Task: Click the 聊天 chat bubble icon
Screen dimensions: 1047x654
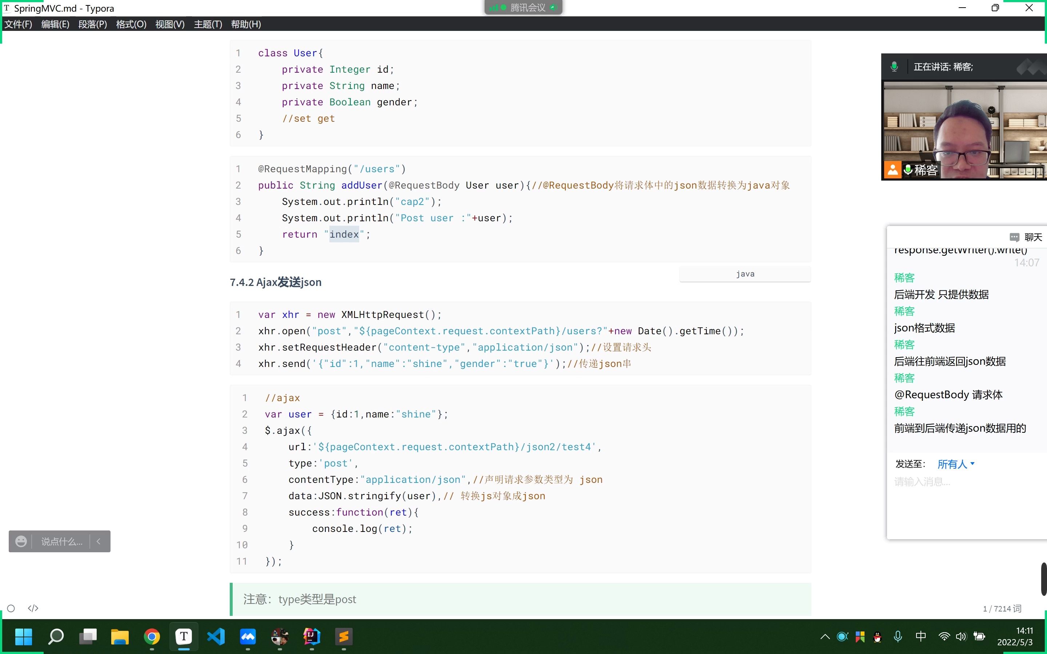Action: [1014, 237]
